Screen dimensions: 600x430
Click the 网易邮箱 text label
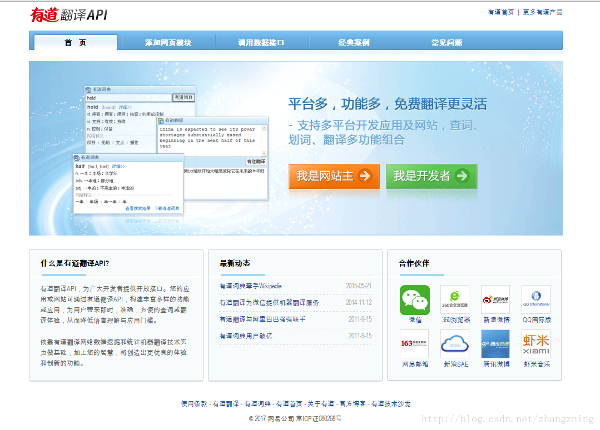coord(415,364)
